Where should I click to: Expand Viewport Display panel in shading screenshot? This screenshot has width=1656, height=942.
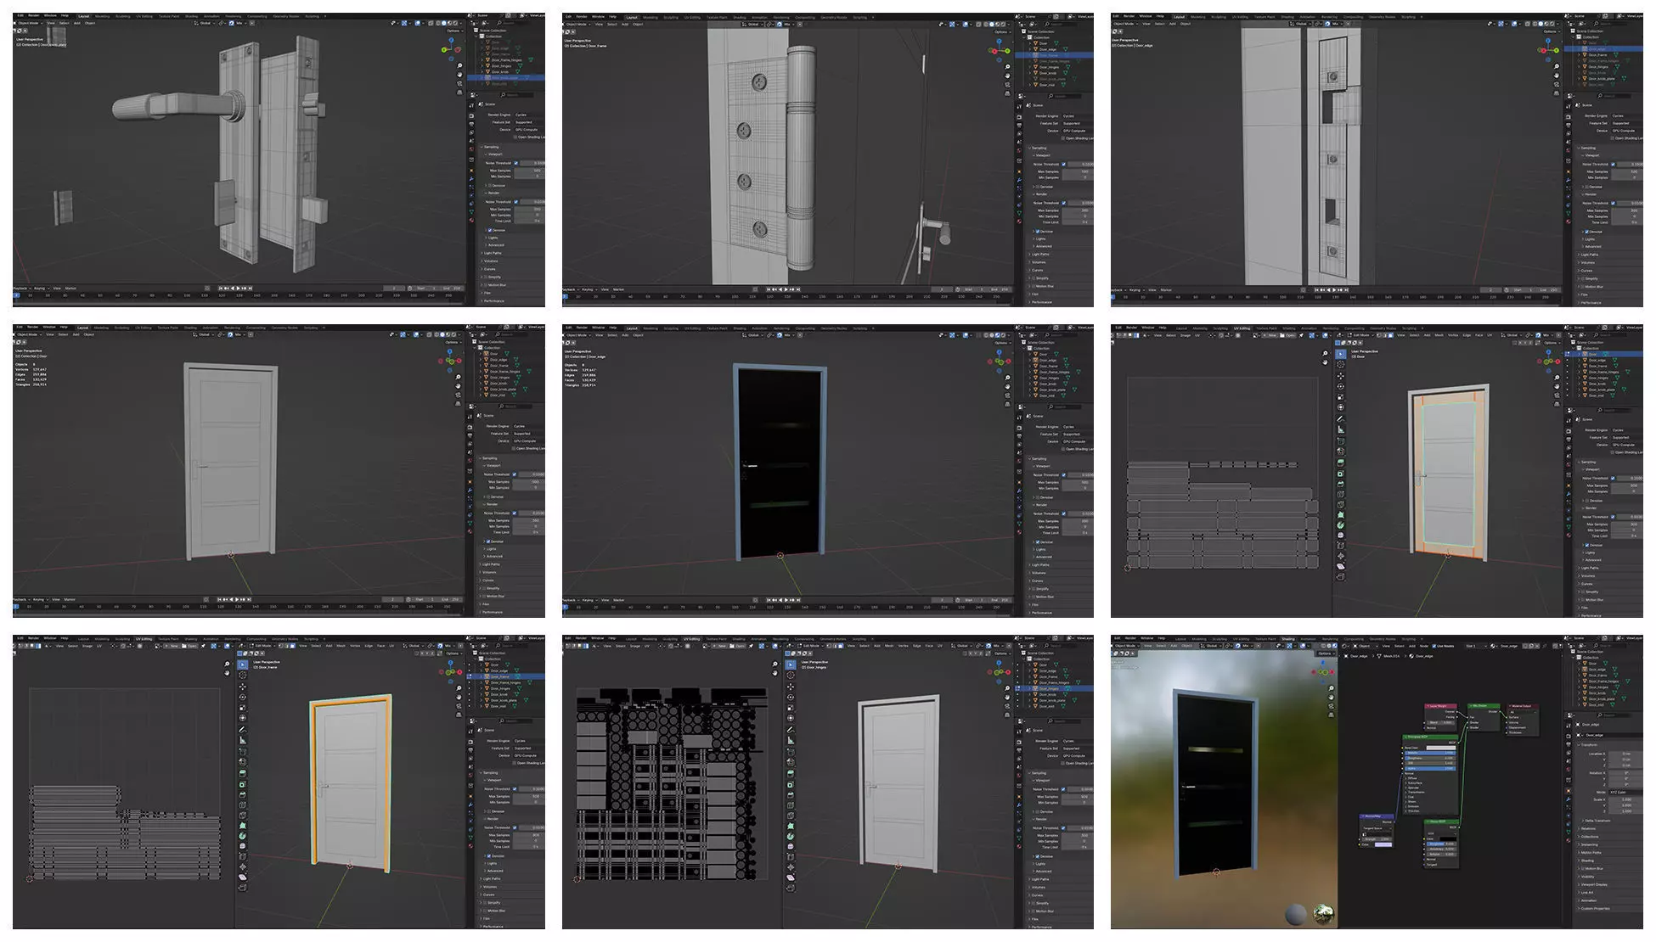click(1594, 884)
